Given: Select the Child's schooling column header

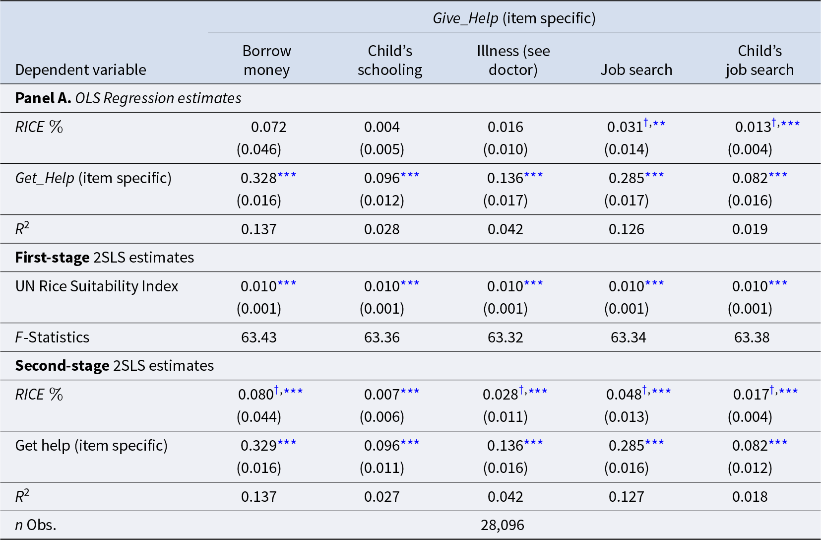Looking at the screenshot, I should point(390,60).
